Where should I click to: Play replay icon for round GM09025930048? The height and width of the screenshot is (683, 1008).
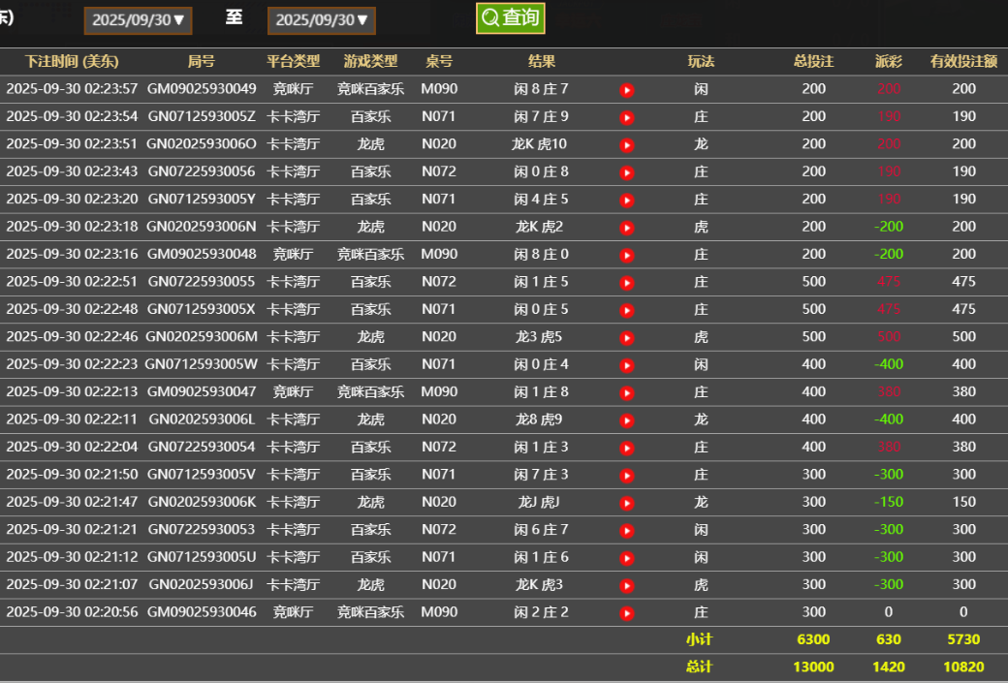click(627, 254)
